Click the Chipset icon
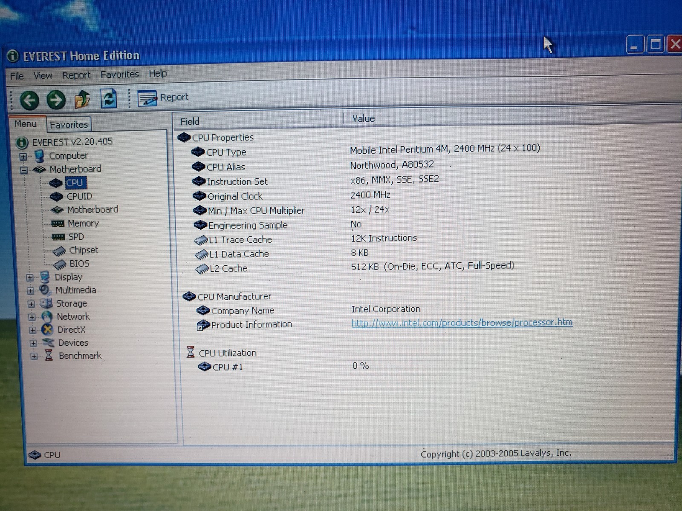Viewport: 682px width, 511px height. [59, 251]
